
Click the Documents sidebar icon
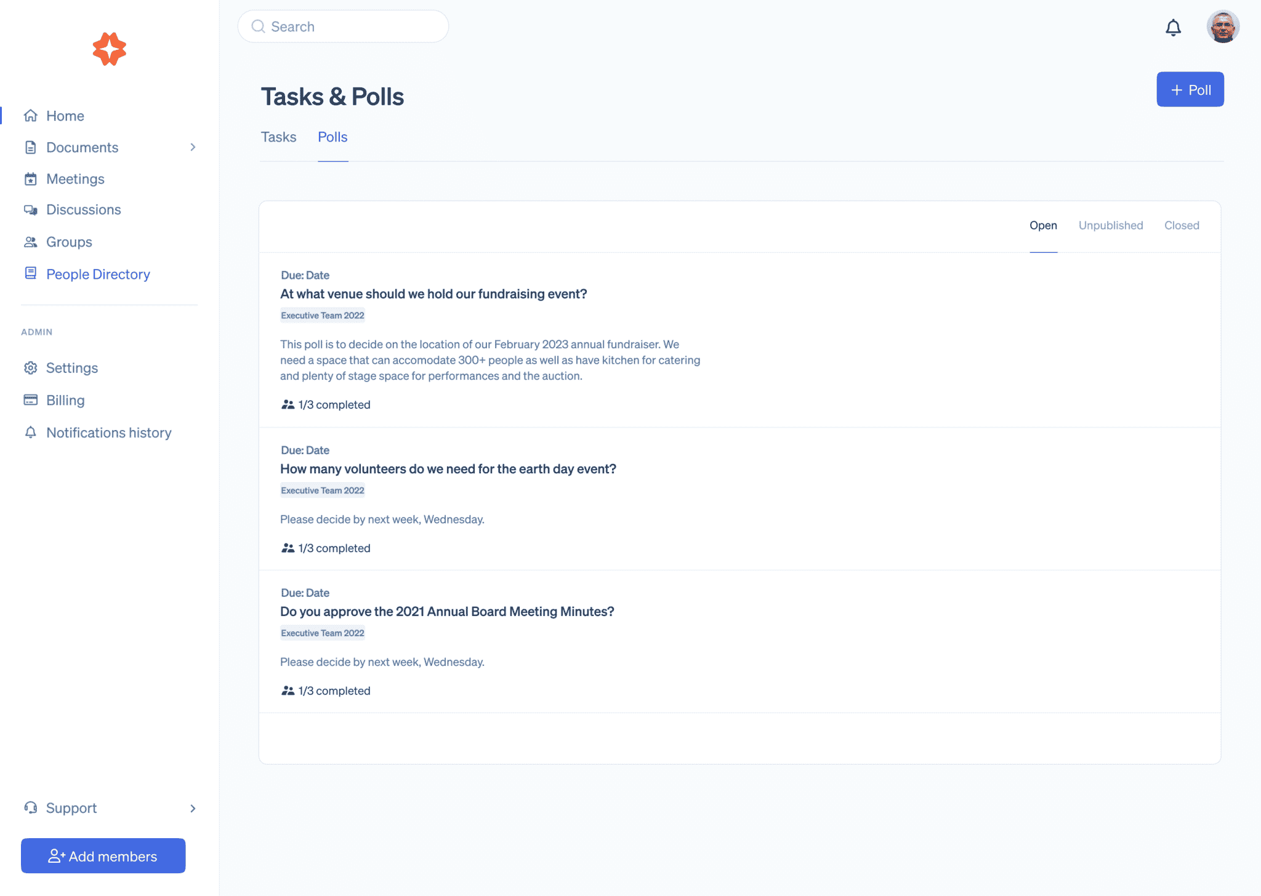[x=30, y=146]
